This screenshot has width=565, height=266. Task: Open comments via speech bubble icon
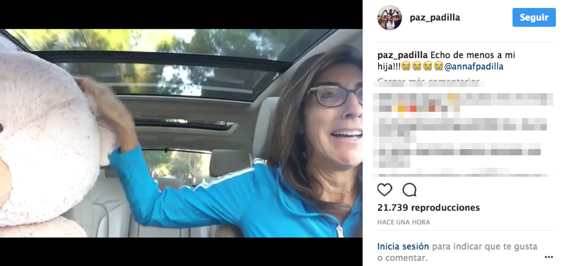[x=409, y=190]
